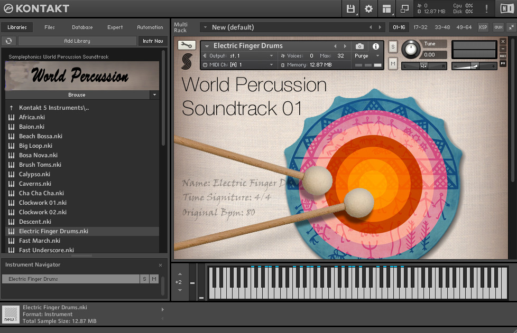This screenshot has height=333, width=517.
Task: Click the Tune knob
Action: click(x=411, y=50)
